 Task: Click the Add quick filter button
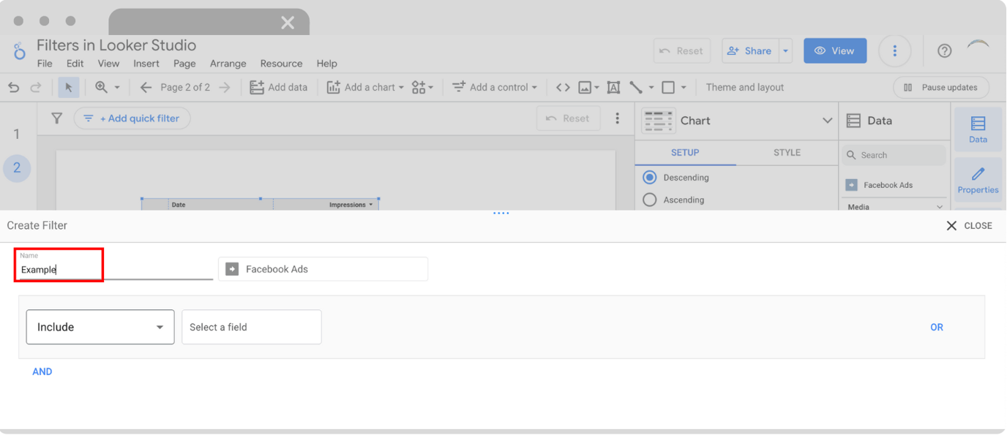132,118
